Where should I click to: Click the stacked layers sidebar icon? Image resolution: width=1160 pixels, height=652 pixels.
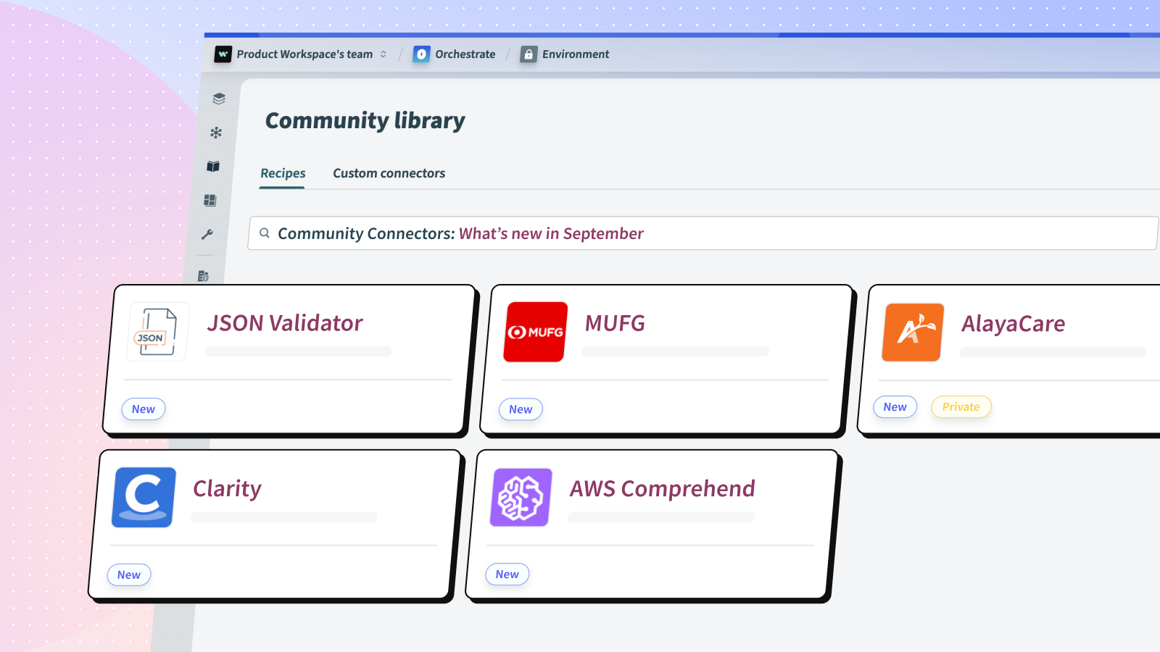click(219, 99)
